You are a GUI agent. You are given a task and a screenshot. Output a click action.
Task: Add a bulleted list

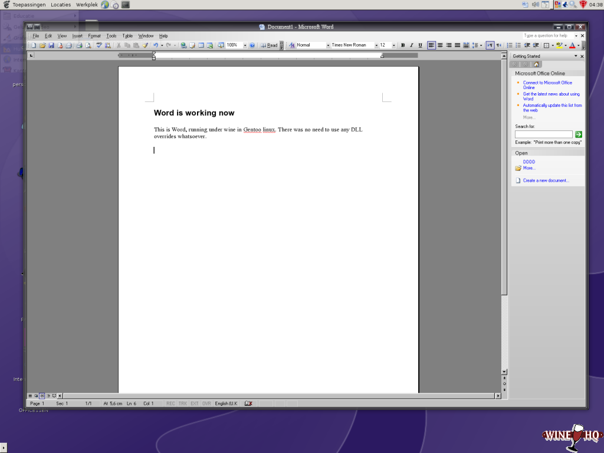[x=518, y=45]
